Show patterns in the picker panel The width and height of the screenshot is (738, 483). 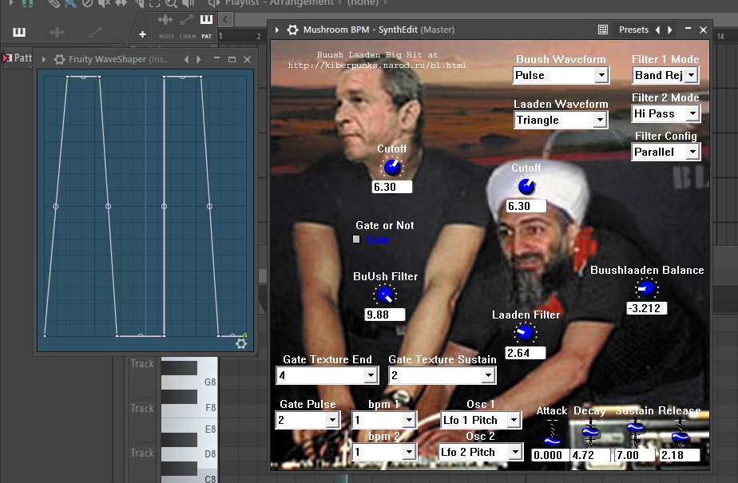(x=19, y=32)
